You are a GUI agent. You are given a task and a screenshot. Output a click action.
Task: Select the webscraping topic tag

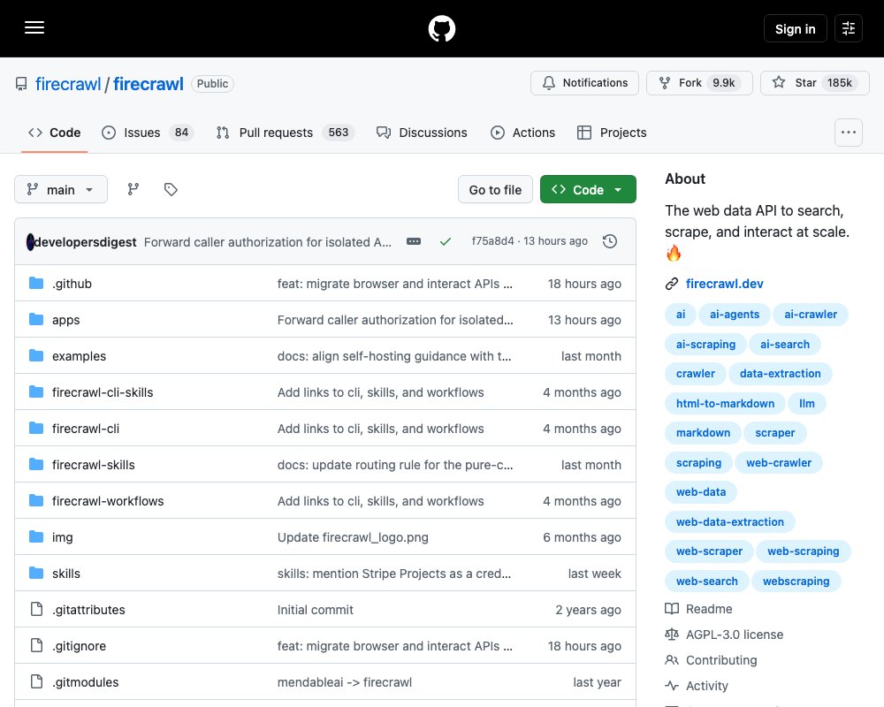click(x=796, y=581)
